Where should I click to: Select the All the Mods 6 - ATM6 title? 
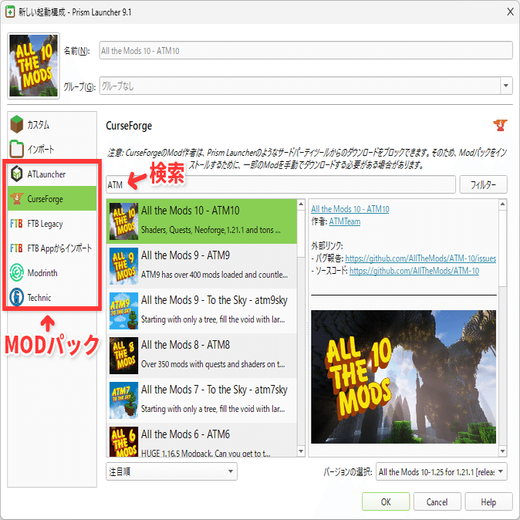point(185,434)
